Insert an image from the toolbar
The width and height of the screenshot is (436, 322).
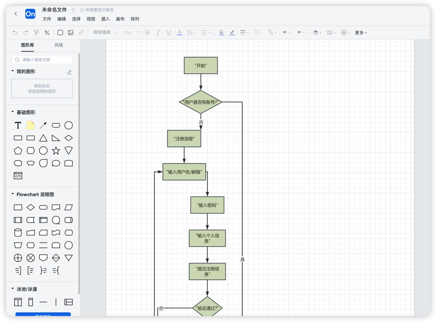coord(71,33)
